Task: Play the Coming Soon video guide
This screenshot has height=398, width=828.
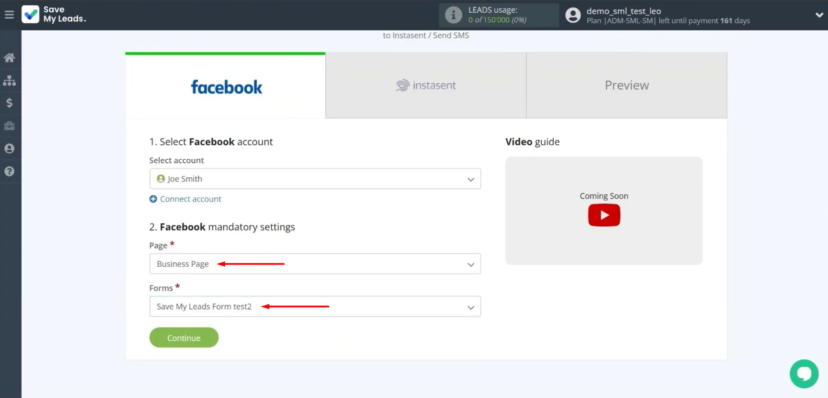Action: pyautogui.click(x=604, y=215)
